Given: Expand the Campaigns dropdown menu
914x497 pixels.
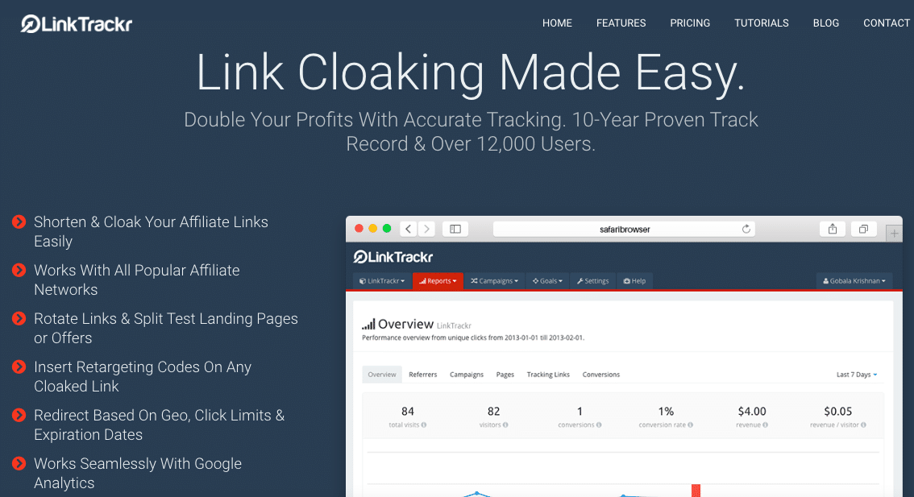Looking at the screenshot, I should (x=494, y=281).
